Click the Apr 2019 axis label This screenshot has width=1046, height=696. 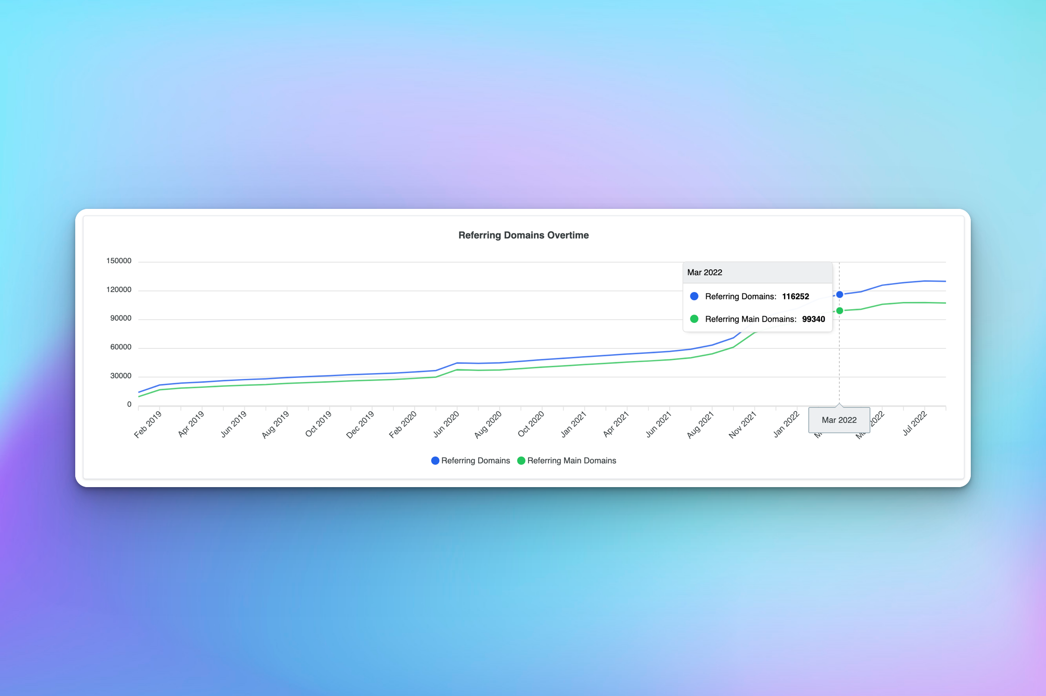point(191,424)
